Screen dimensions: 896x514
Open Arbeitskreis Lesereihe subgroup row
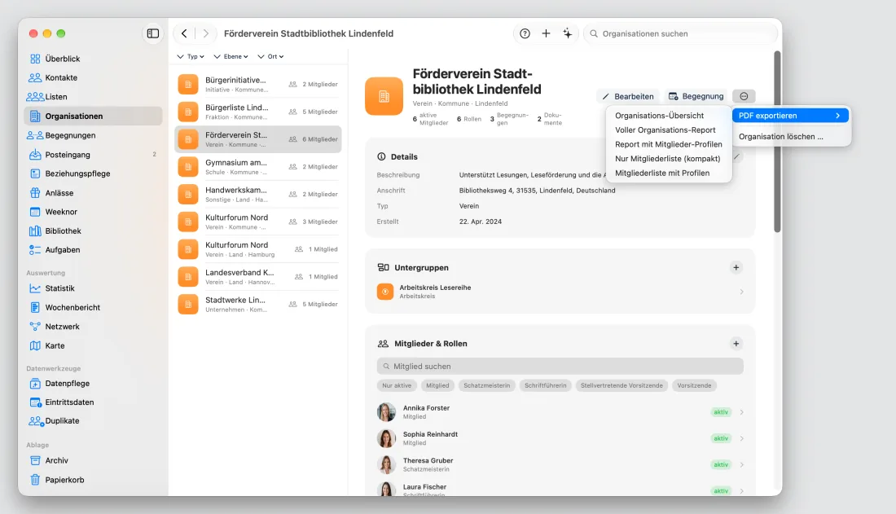click(x=560, y=292)
